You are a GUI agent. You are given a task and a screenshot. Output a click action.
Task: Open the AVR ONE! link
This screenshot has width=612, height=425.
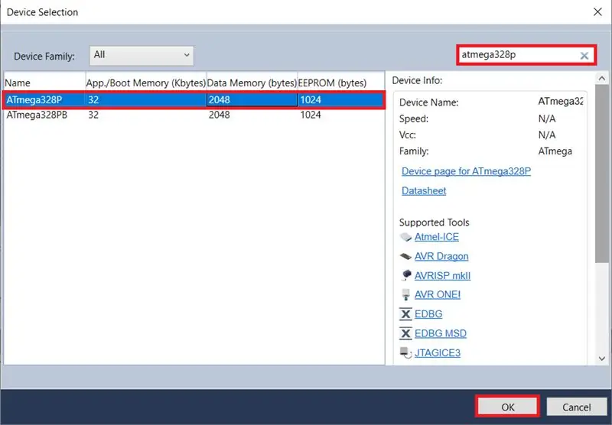pos(438,295)
